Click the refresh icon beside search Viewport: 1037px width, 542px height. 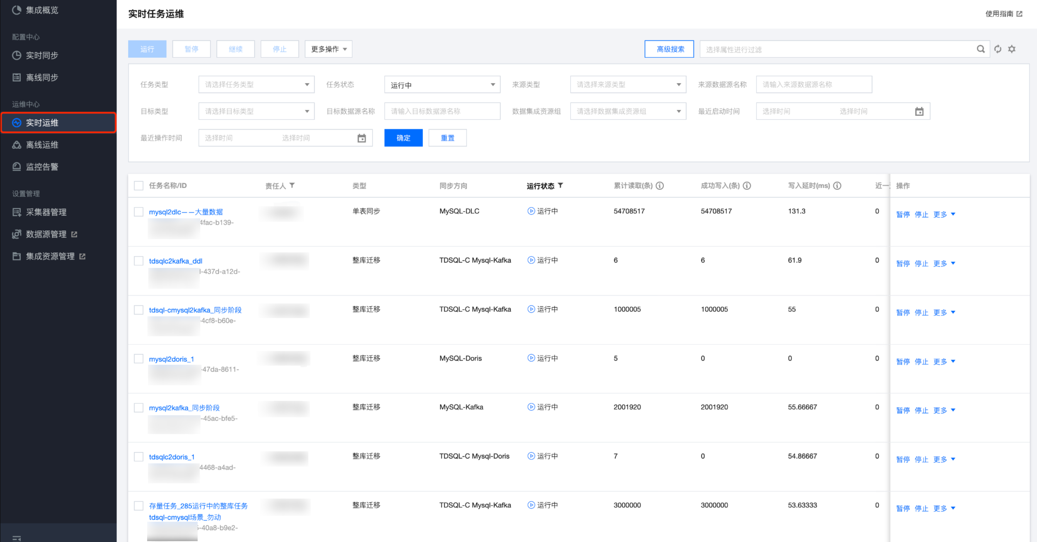998,49
